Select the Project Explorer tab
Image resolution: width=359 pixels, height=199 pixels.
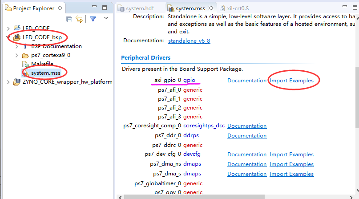(x=34, y=8)
